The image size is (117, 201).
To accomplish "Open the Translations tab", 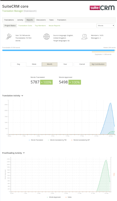I will tap(9, 20).
